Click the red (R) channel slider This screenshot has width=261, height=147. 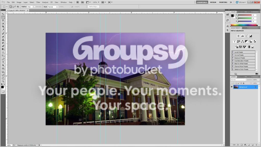pos(244,15)
